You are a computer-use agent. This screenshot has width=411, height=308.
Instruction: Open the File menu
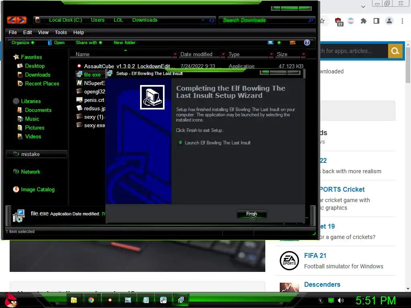pyautogui.click(x=12, y=32)
